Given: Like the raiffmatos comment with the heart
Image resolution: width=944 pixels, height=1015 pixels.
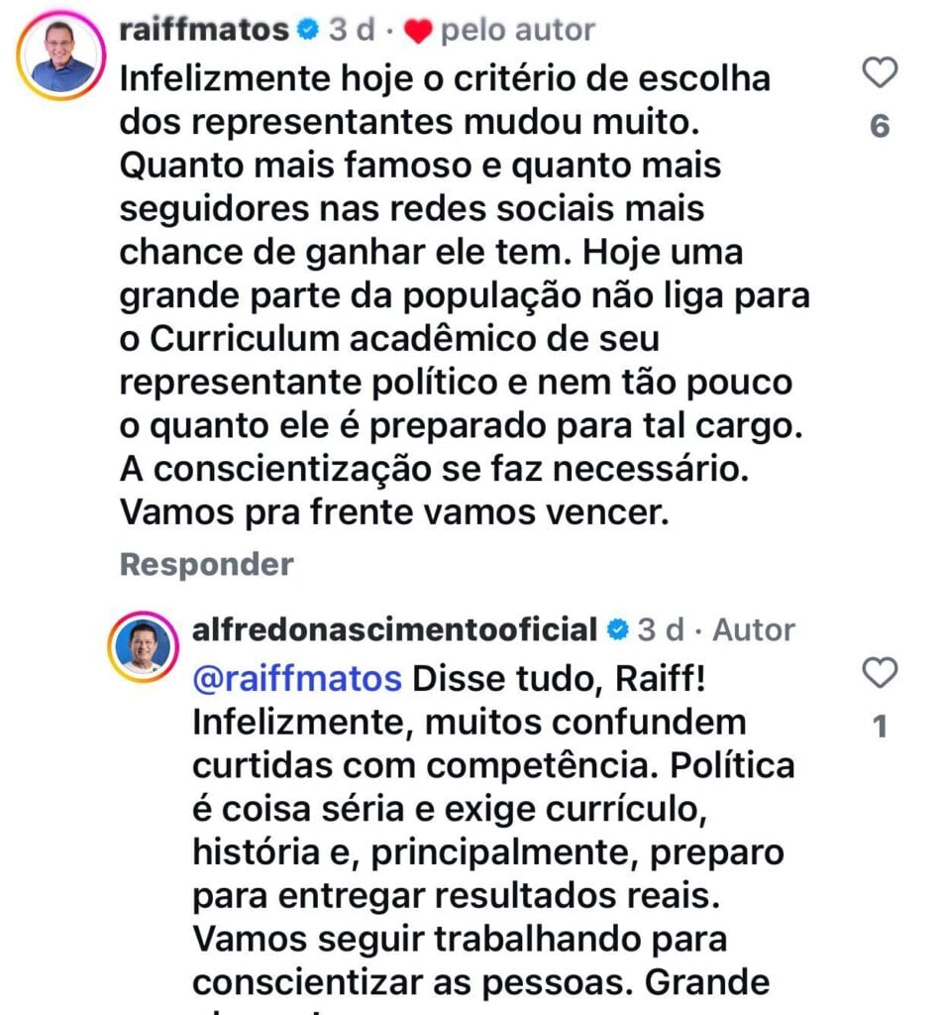Looking at the screenshot, I should point(880,73).
